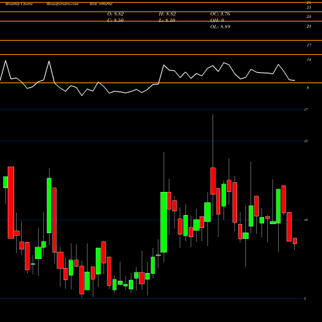Viewport: 322px width, 322px height.
Task: Click the 'OL: 8.89' readout
Action: [x=220, y=27]
